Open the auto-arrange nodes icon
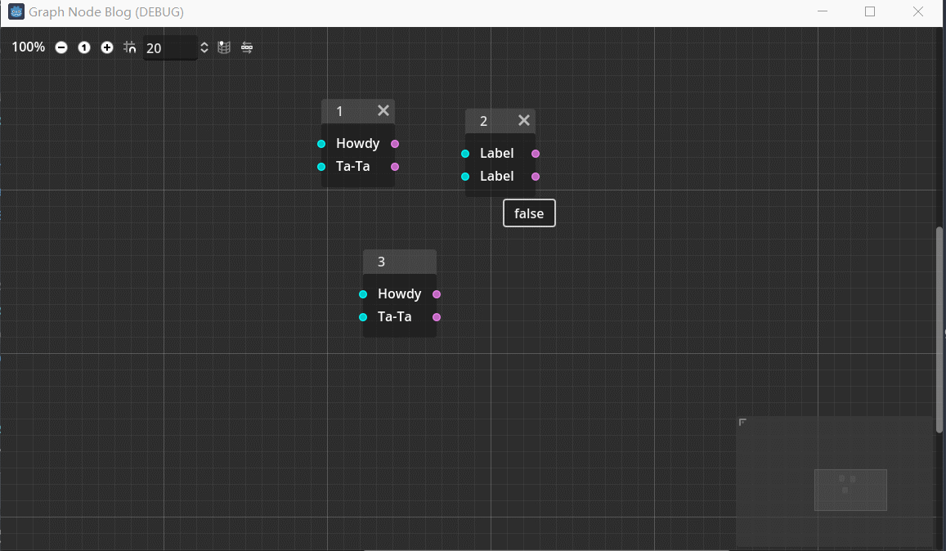This screenshot has width=946, height=551. pyautogui.click(x=247, y=47)
